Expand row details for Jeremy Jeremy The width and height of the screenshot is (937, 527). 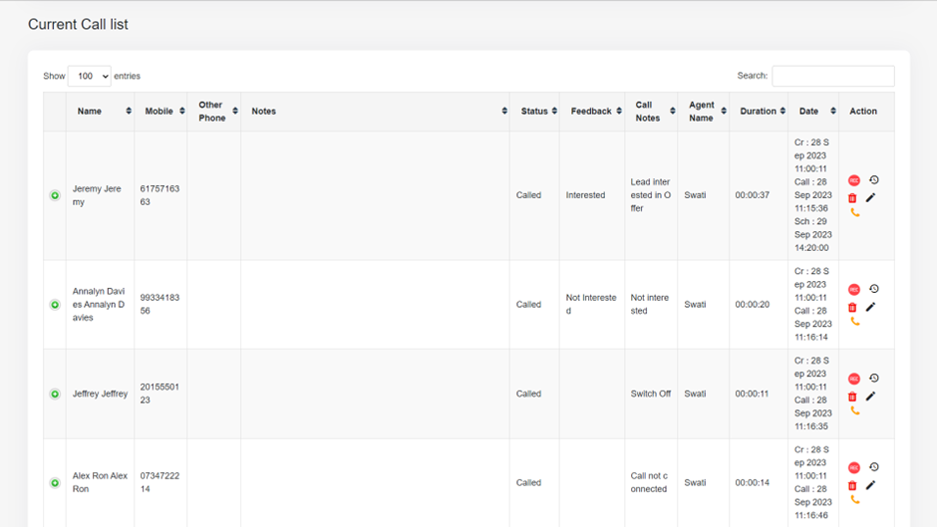click(x=55, y=195)
